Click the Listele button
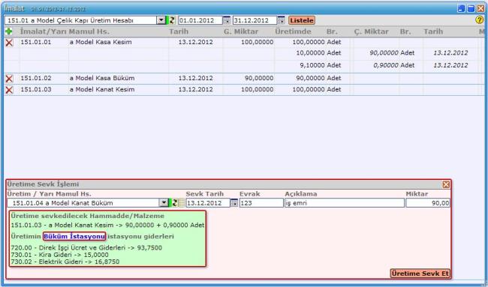Screen dimensions: 488x287 (x=302, y=20)
